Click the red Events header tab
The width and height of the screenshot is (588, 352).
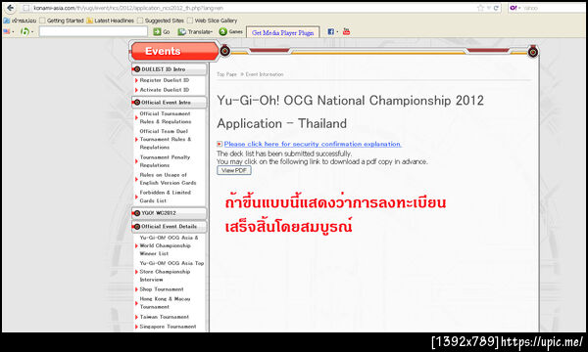tap(174, 51)
